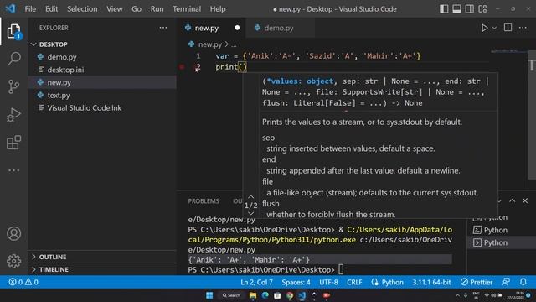The image size is (536, 302).
Task: Open the Edit menu
Action: (51, 9)
